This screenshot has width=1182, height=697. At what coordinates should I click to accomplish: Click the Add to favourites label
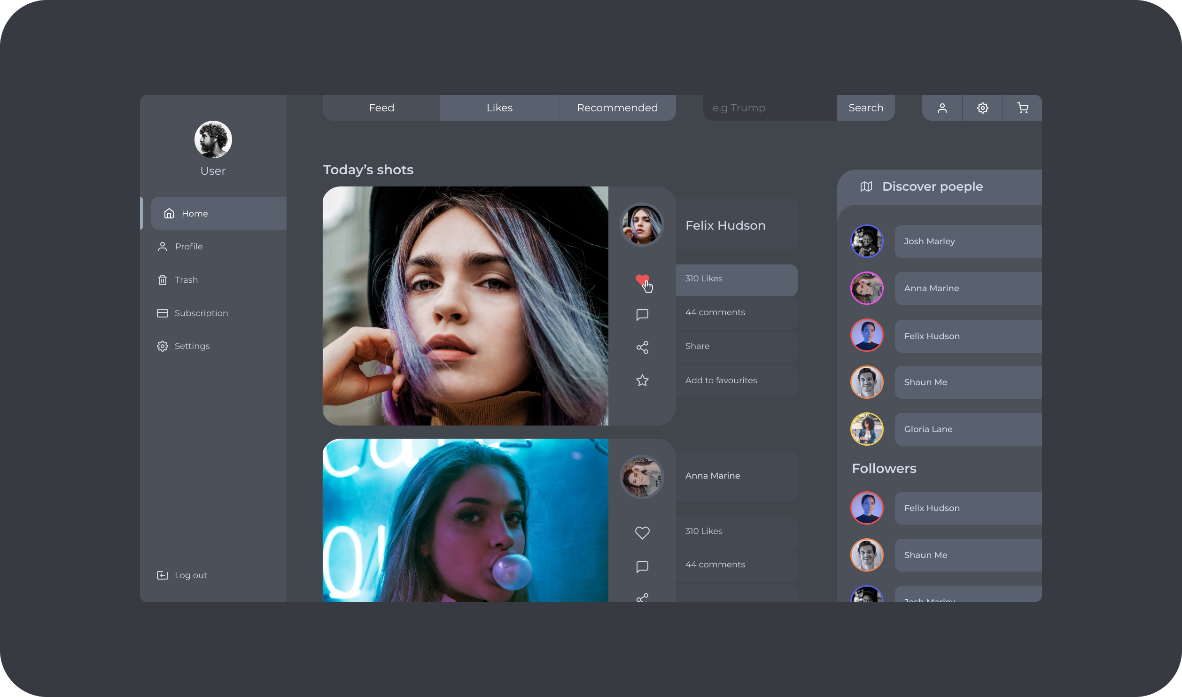[721, 380]
